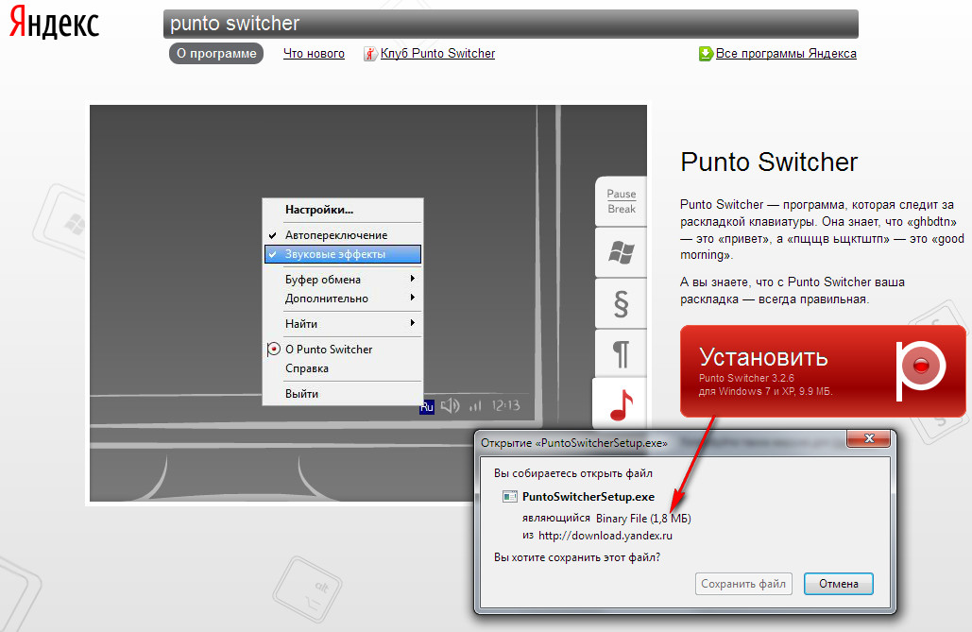
Task: Expand Дополнительно submenu arrow
Action: (x=412, y=298)
